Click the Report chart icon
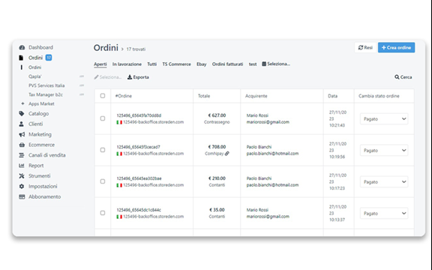The height and width of the screenshot is (270, 432). [22, 166]
